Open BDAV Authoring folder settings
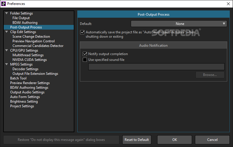Screen dimensions: 233x147 (x=25, y=23)
